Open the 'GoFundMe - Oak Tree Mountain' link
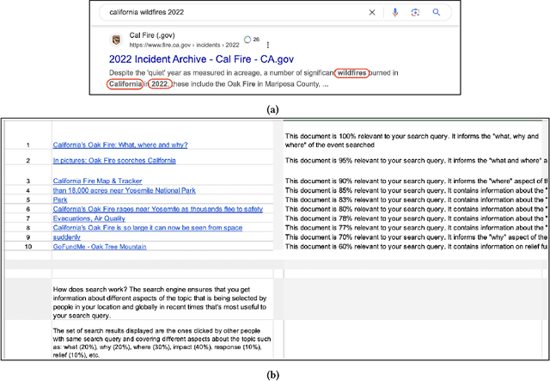Image resolution: width=550 pixels, height=381 pixels. (99, 247)
